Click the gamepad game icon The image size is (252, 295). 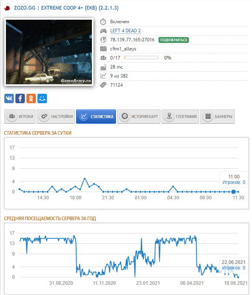click(103, 31)
